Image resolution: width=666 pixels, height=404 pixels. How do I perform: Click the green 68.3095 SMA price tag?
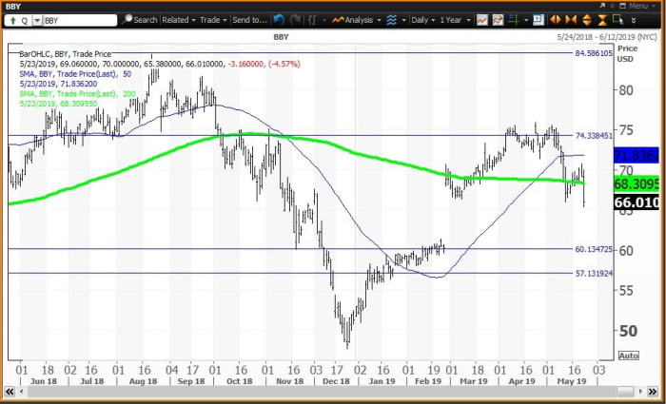tap(637, 183)
